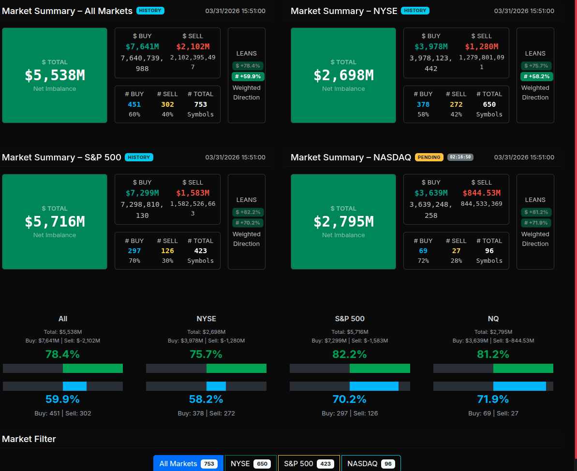The image size is (577, 471).
Task: Click the blue 70.2% bar under S&P 500
Action: [373, 386]
